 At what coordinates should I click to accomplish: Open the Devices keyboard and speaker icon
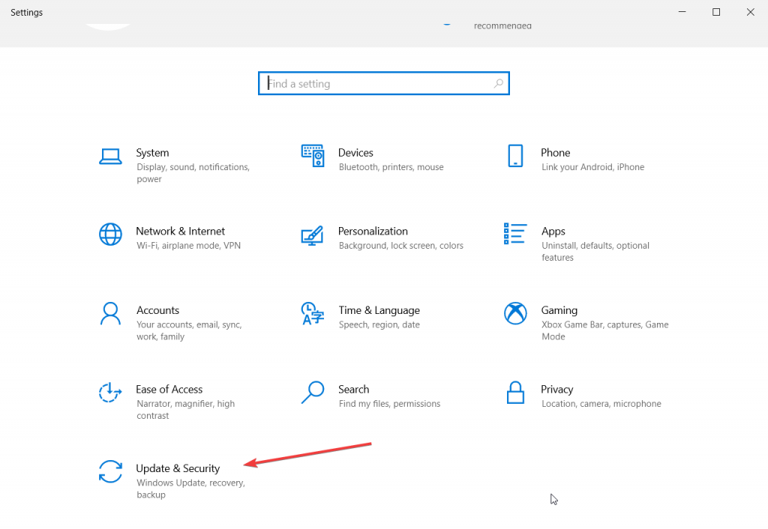313,156
